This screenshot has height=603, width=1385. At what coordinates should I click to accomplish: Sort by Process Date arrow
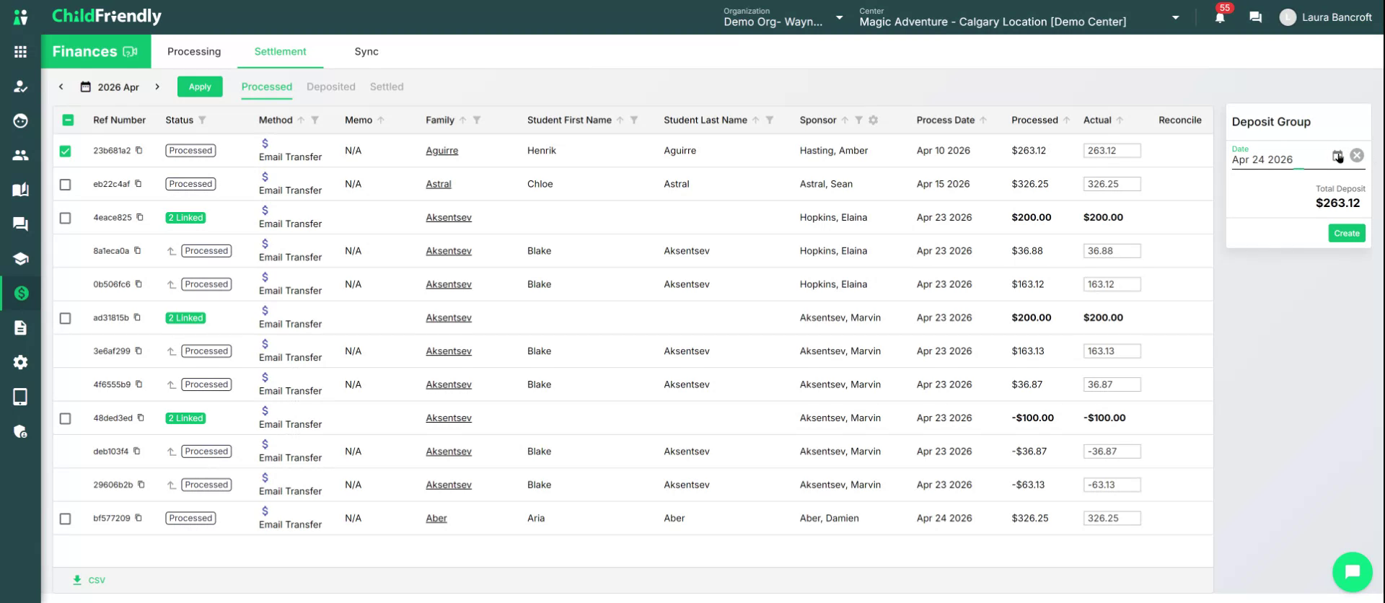(983, 120)
